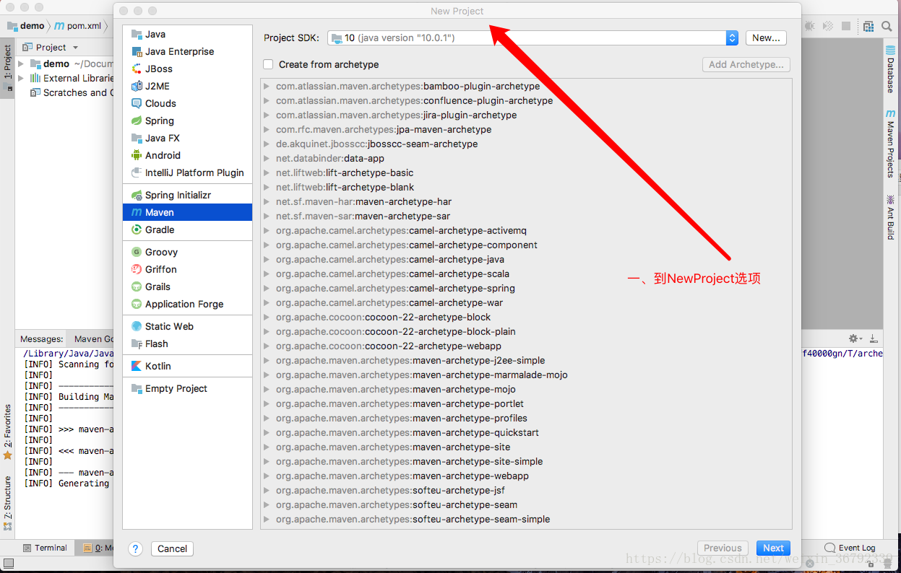Screen dimensions: 901x573
Task: Expand the demo project tree node
Action: [x=21, y=64]
